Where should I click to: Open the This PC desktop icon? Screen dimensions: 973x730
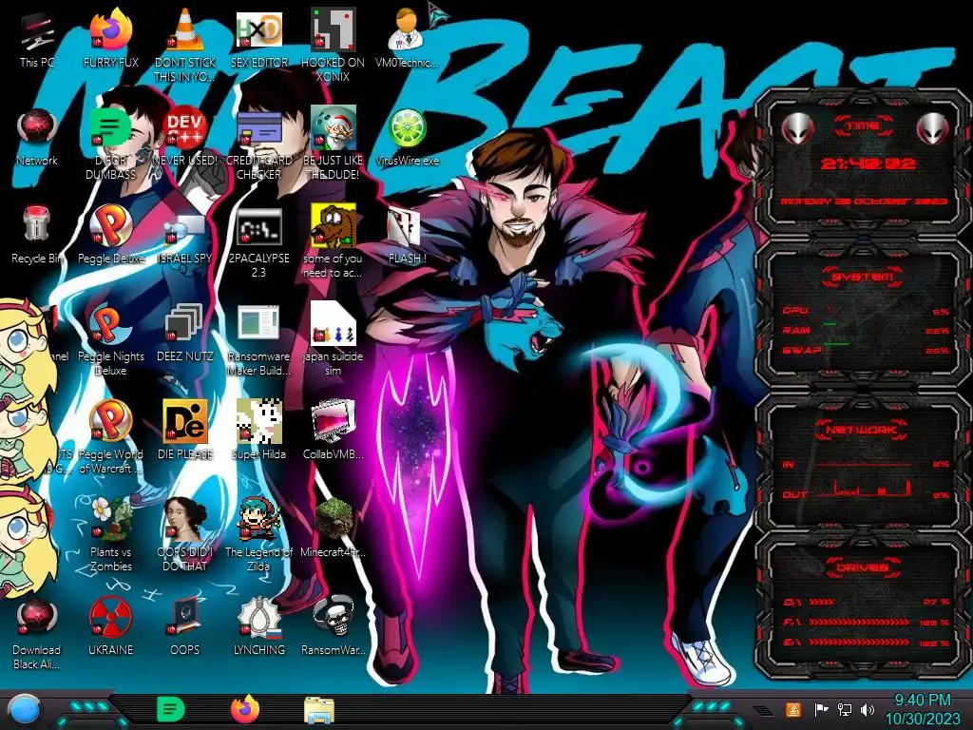(37, 40)
